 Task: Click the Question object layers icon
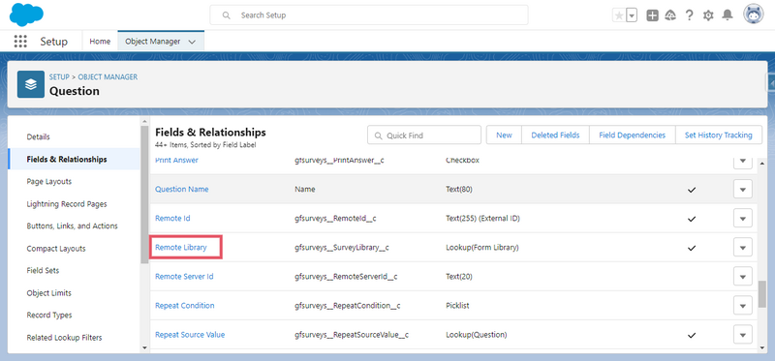(31, 84)
